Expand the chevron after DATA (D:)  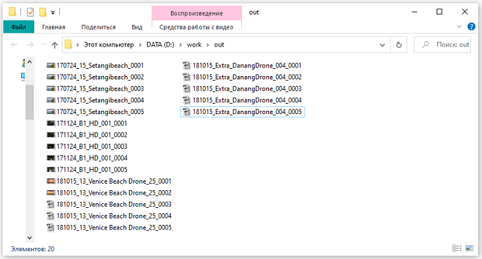click(x=180, y=45)
